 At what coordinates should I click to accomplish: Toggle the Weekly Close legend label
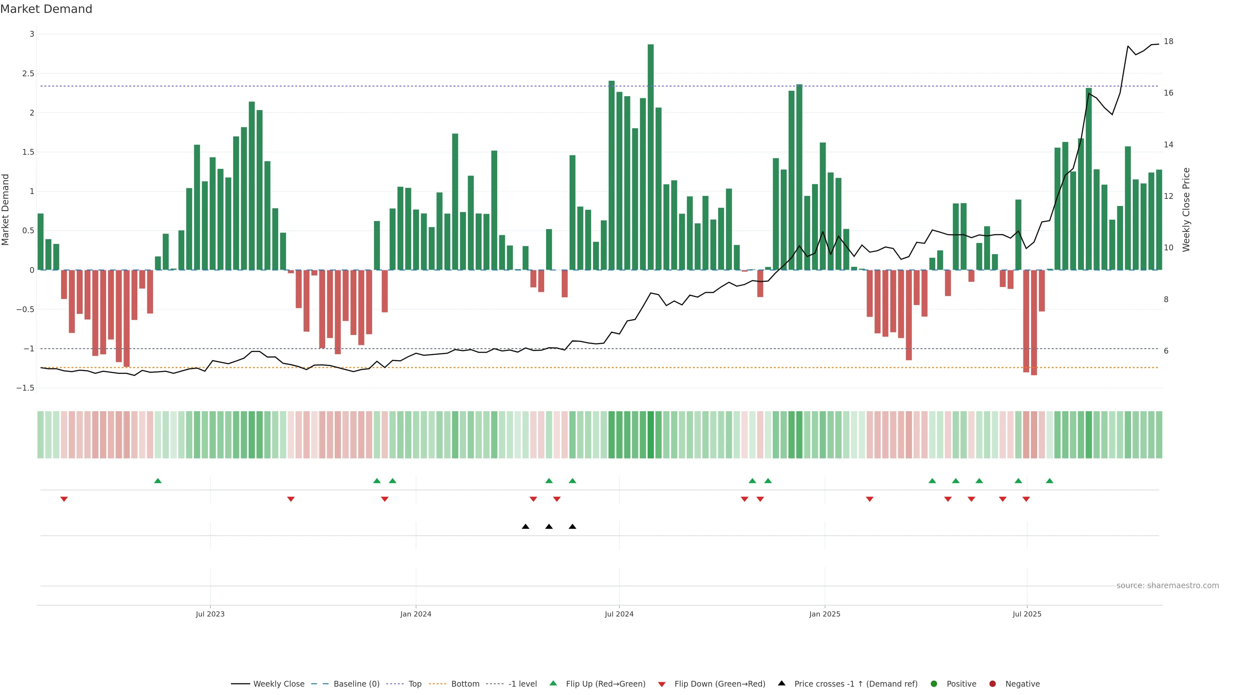pos(279,683)
